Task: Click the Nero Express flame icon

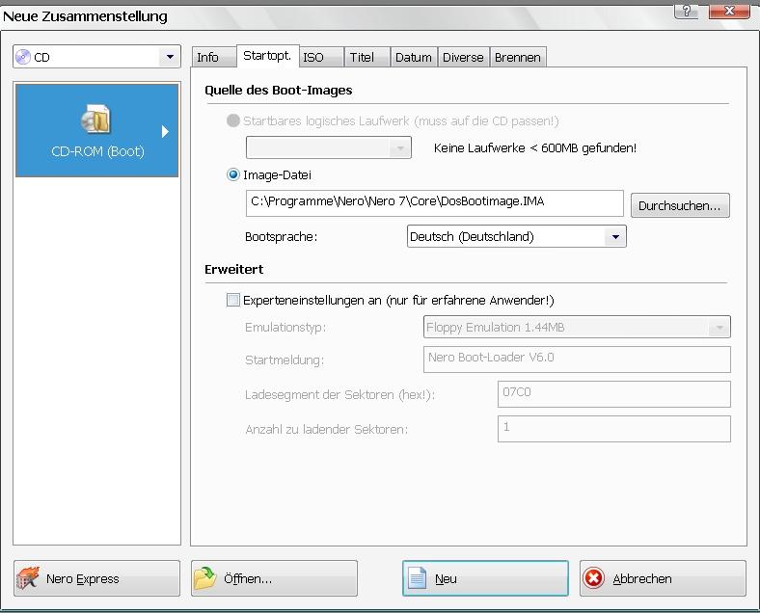Action: tap(28, 578)
